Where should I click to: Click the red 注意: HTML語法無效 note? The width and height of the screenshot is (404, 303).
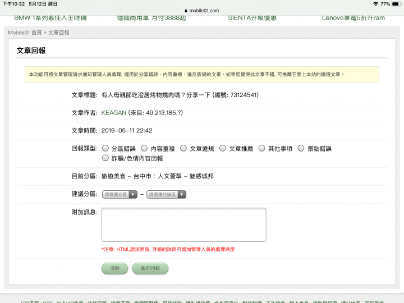click(168, 249)
